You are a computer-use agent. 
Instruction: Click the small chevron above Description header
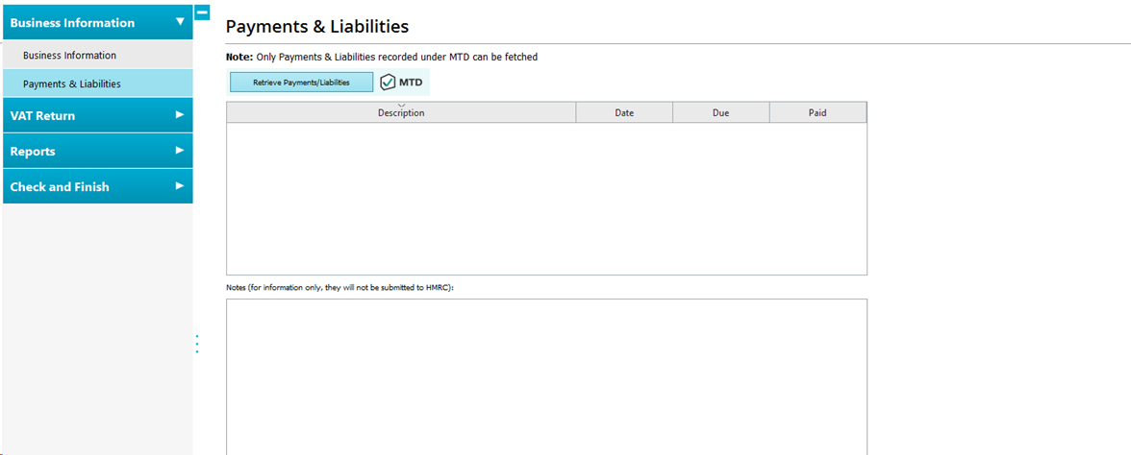[401, 105]
